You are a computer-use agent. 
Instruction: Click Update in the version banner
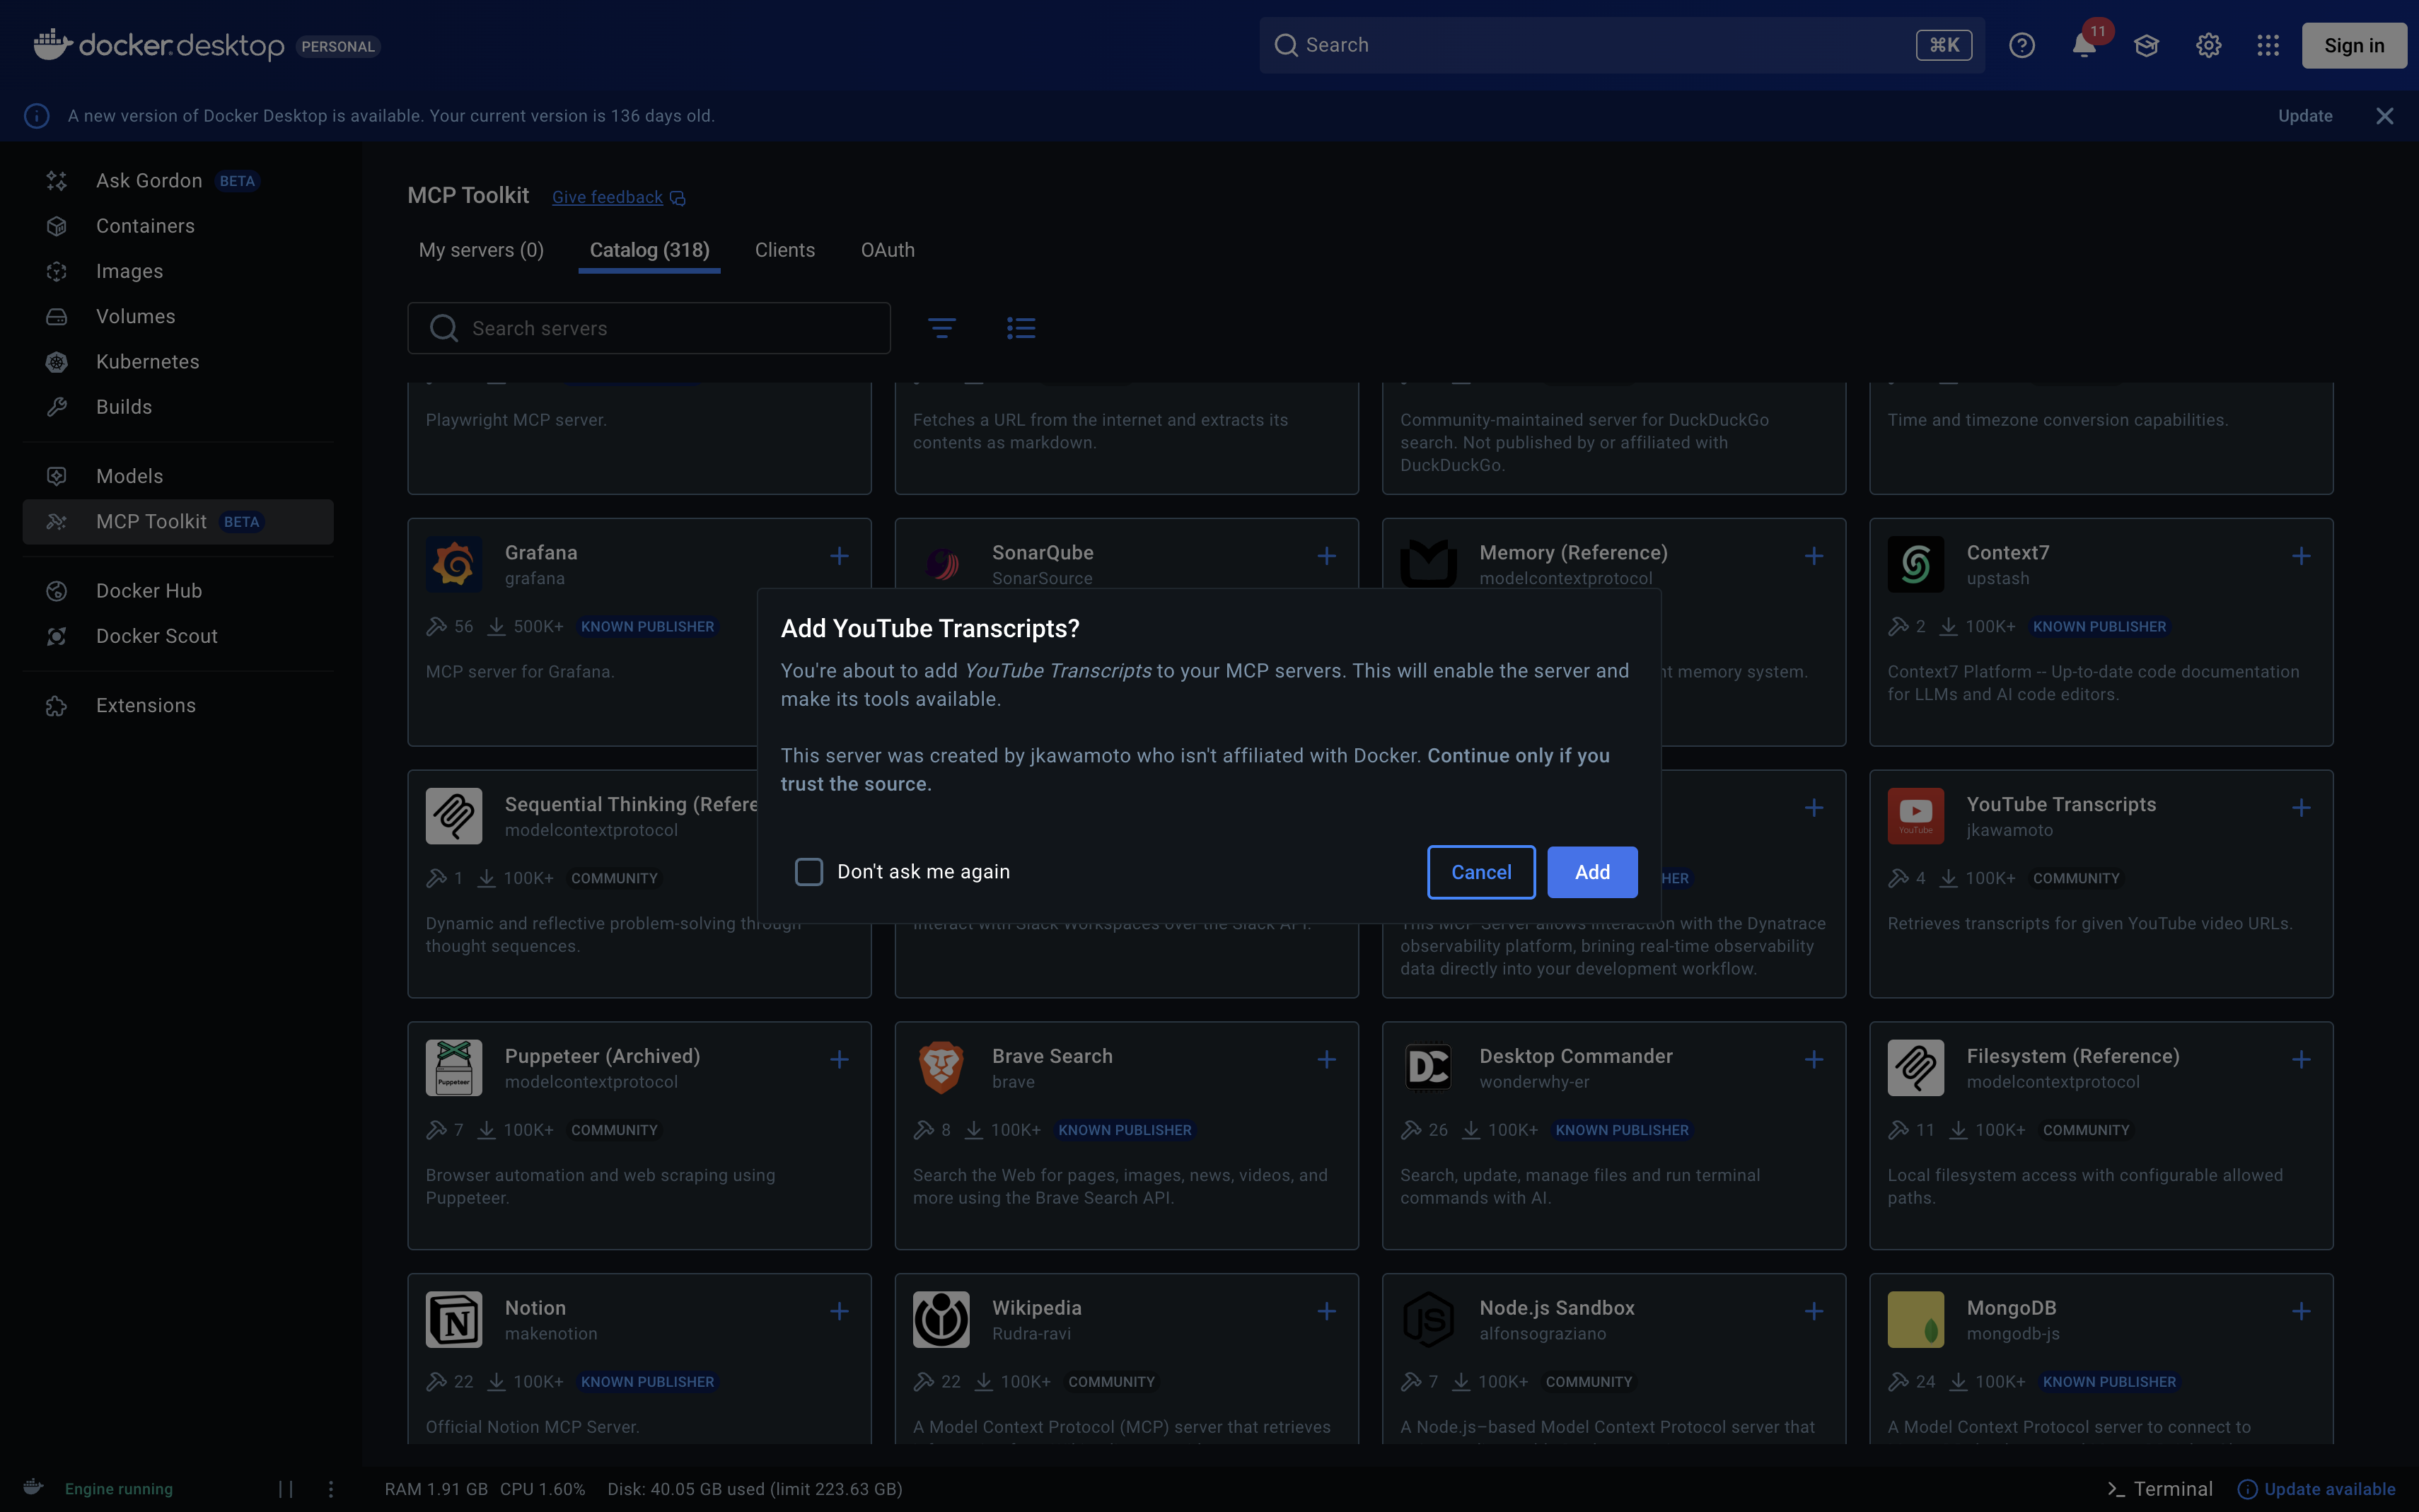click(x=2305, y=116)
